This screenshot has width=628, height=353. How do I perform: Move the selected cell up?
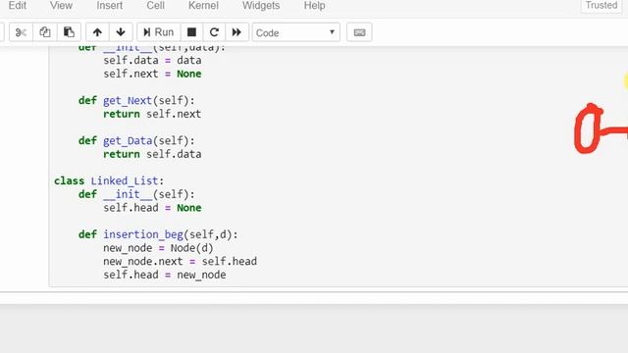97,32
